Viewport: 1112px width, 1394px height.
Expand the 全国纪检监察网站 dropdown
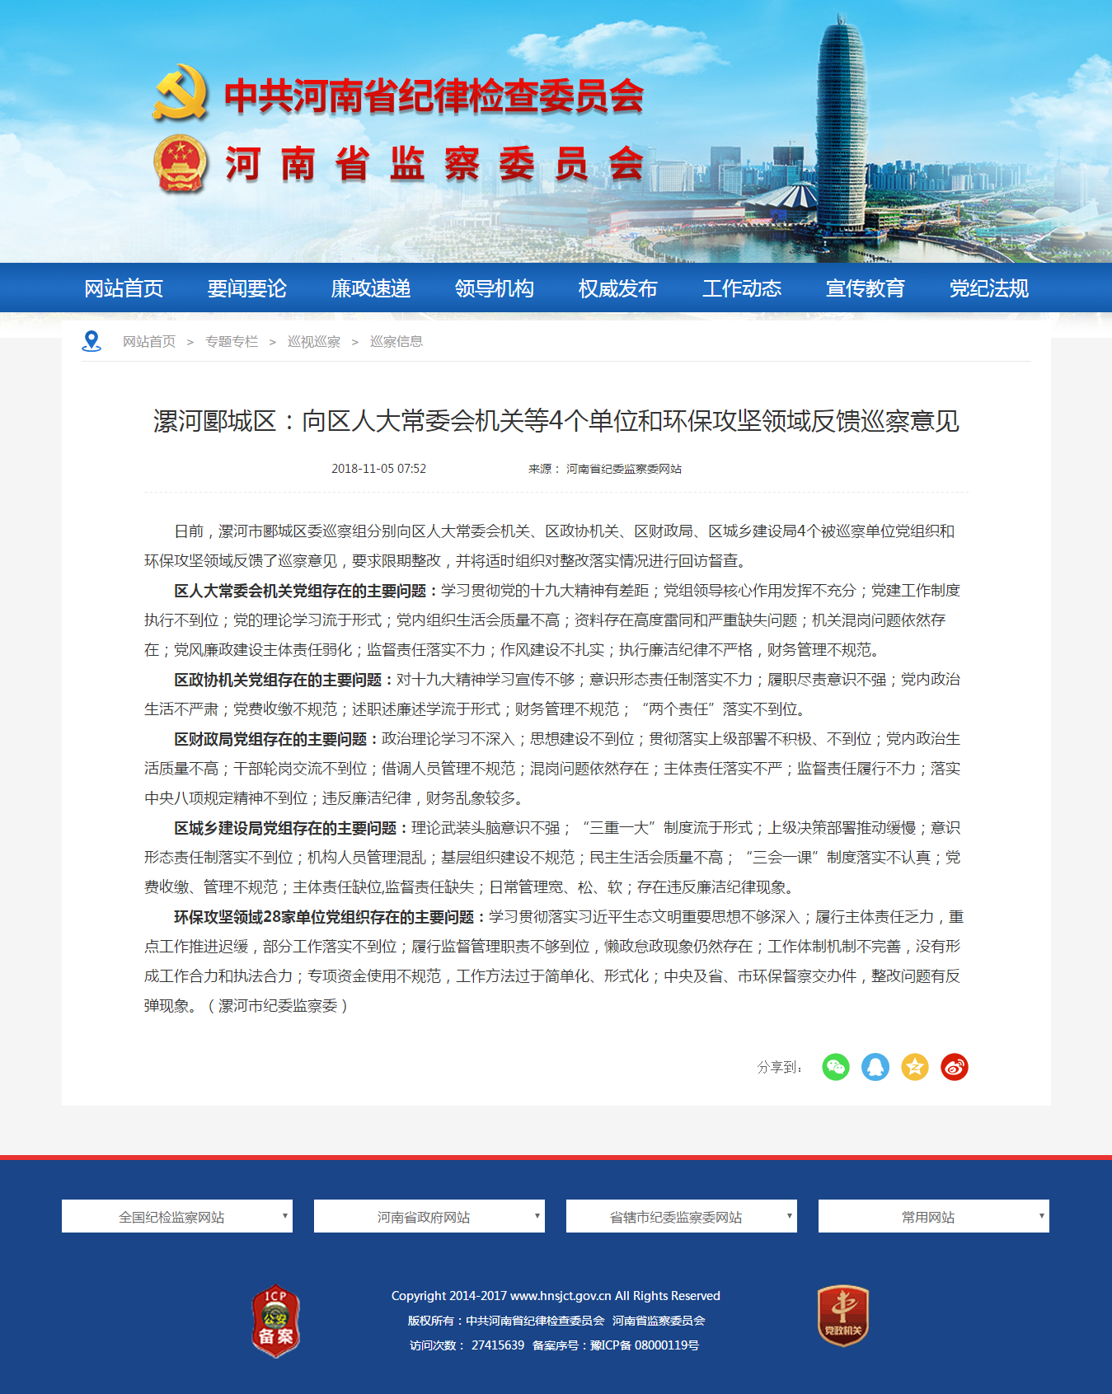click(177, 1216)
